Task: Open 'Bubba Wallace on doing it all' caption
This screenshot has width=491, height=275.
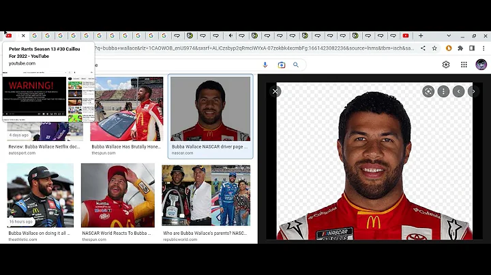Action: coord(39,233)
